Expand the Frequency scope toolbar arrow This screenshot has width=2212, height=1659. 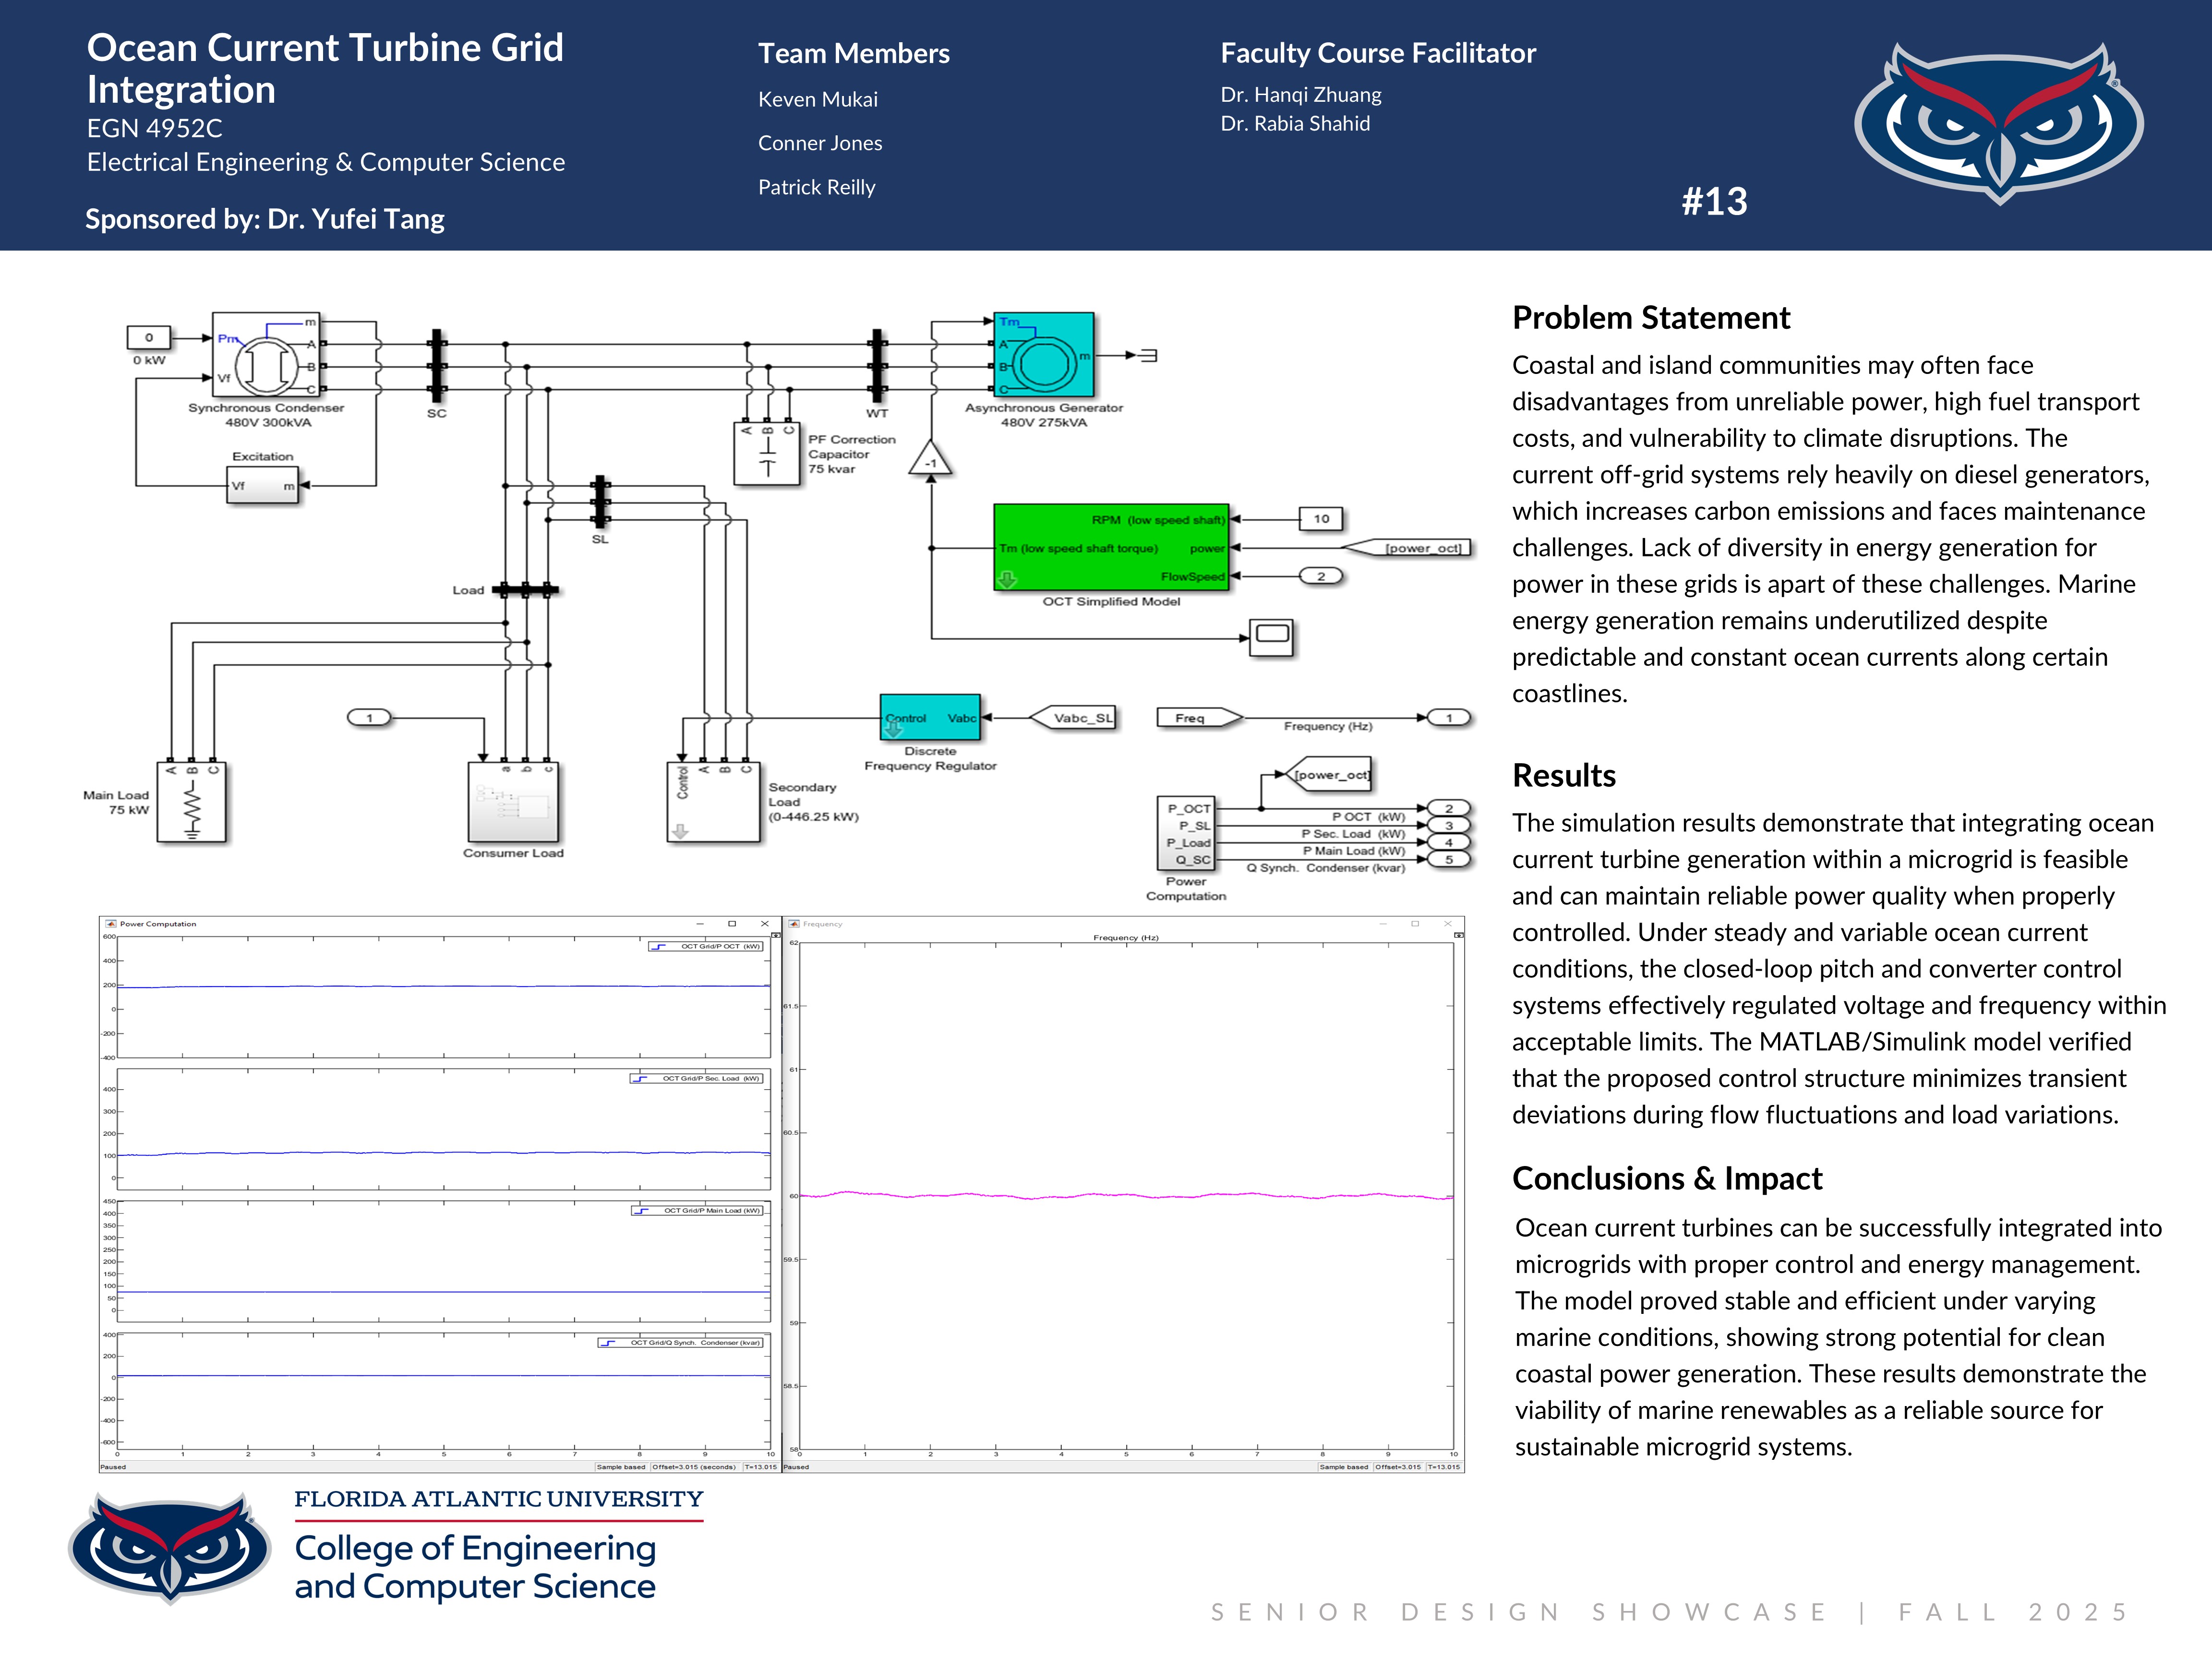[1459, 935]
